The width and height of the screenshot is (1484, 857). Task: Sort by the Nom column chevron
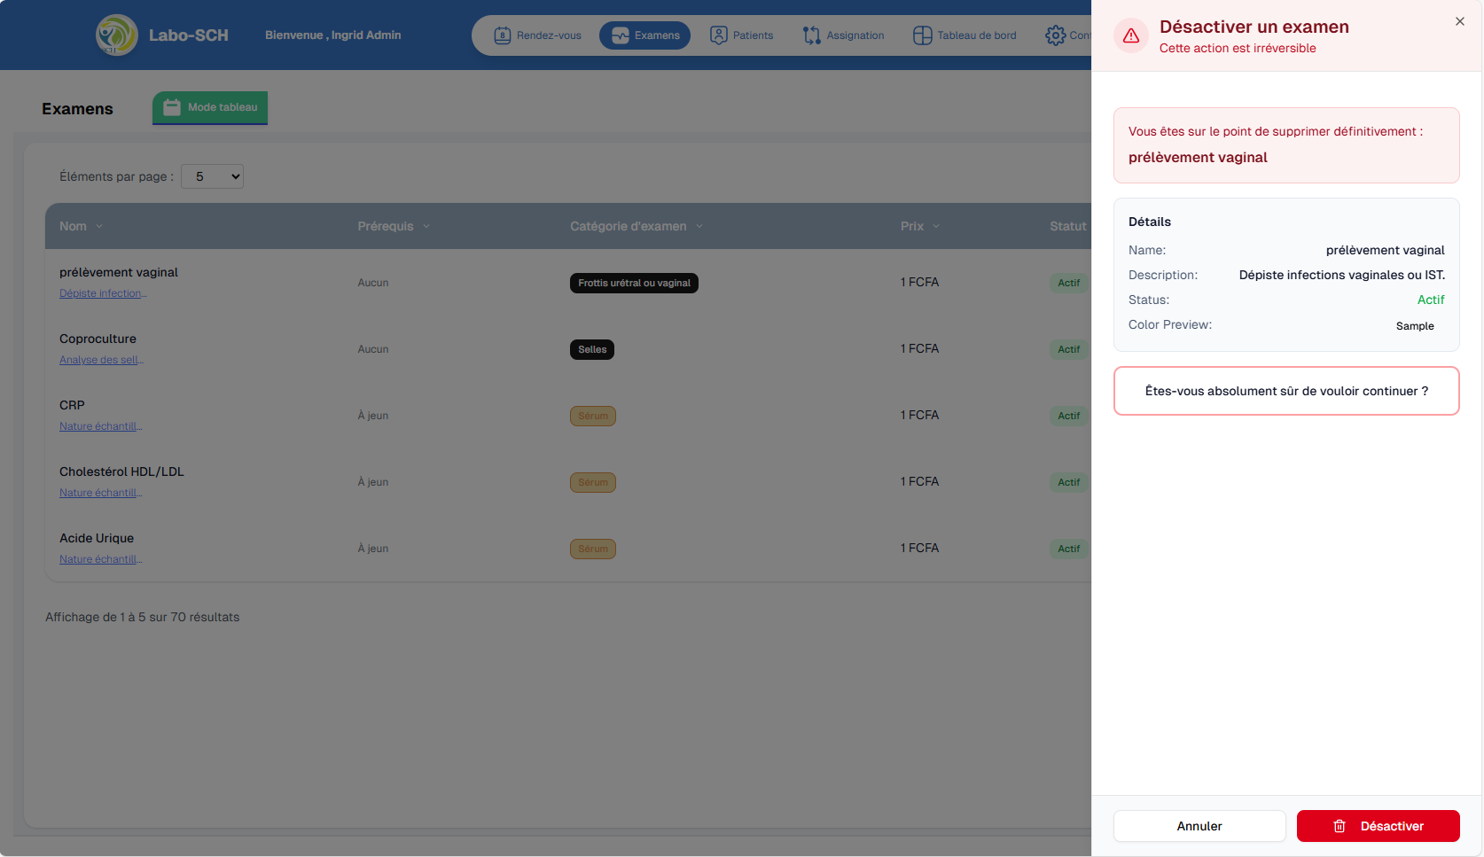click(x=99, y=227)
